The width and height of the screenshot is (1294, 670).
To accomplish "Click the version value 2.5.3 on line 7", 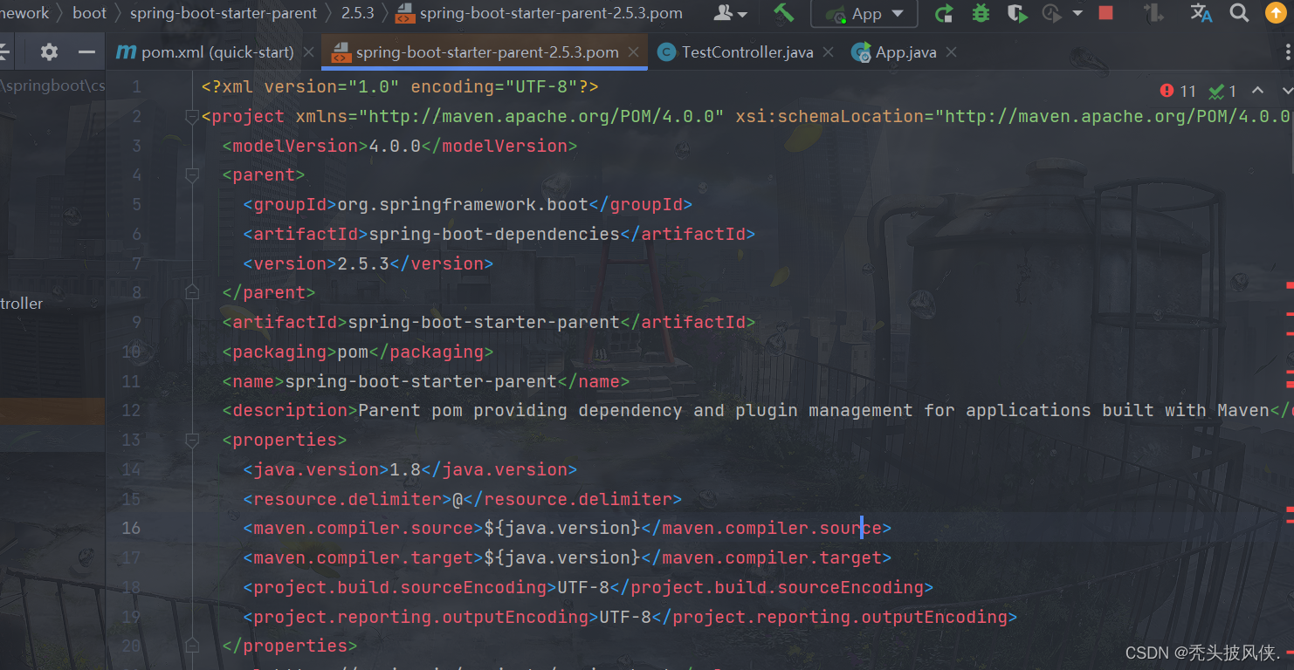I will point(363,263).
